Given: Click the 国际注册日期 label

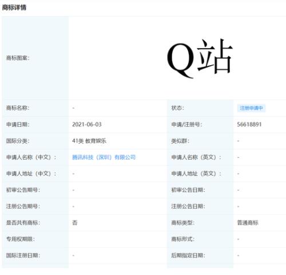Looking at the screenshot, I should click(x=23, y=256).
